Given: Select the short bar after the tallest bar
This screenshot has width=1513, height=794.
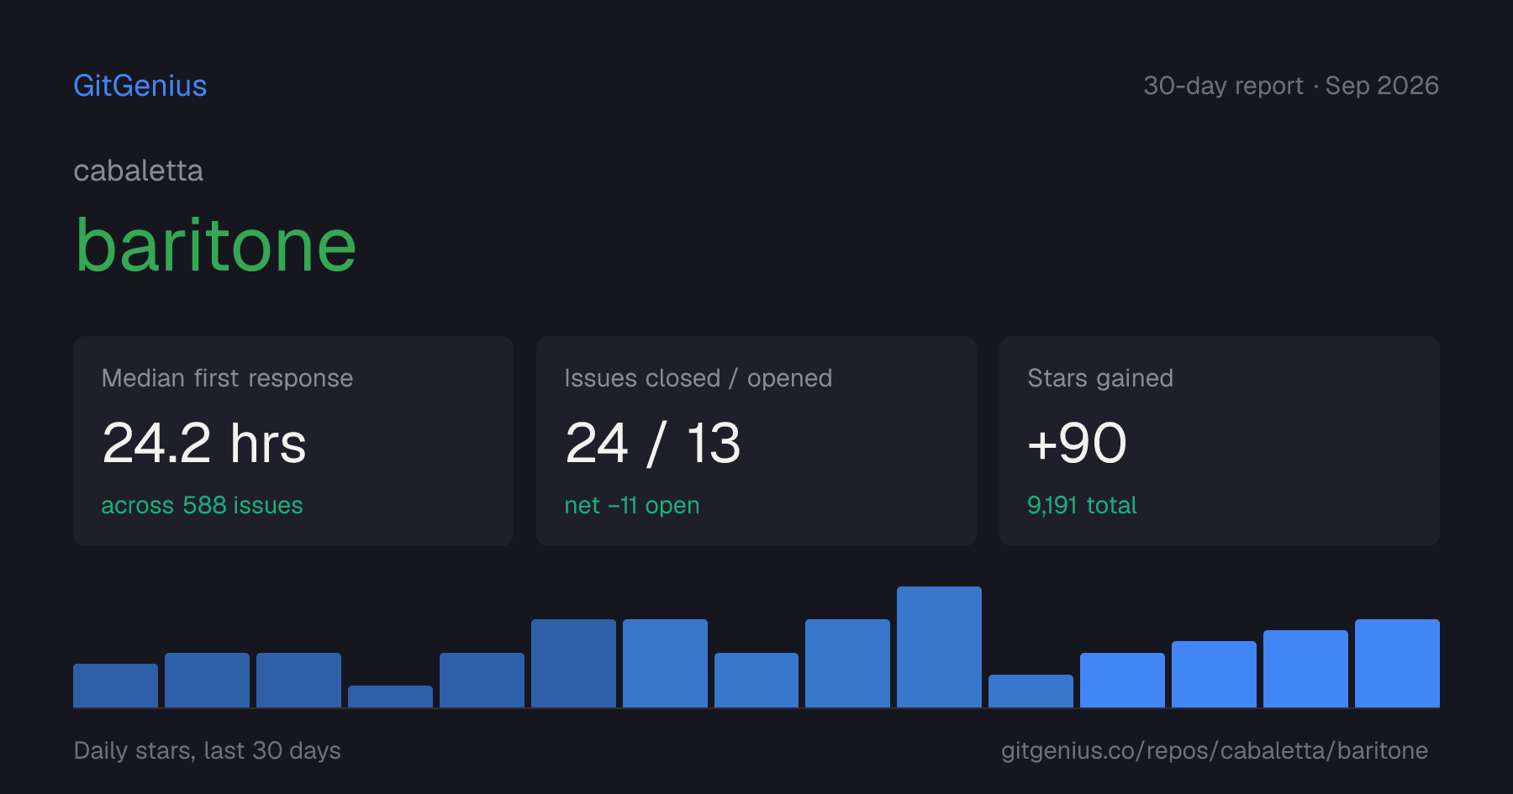Looking at the screenshot, I should (x=1031, y=691).
